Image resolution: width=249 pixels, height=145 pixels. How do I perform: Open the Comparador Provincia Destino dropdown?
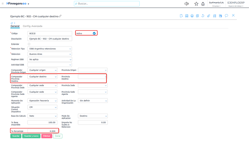point(42,76)
